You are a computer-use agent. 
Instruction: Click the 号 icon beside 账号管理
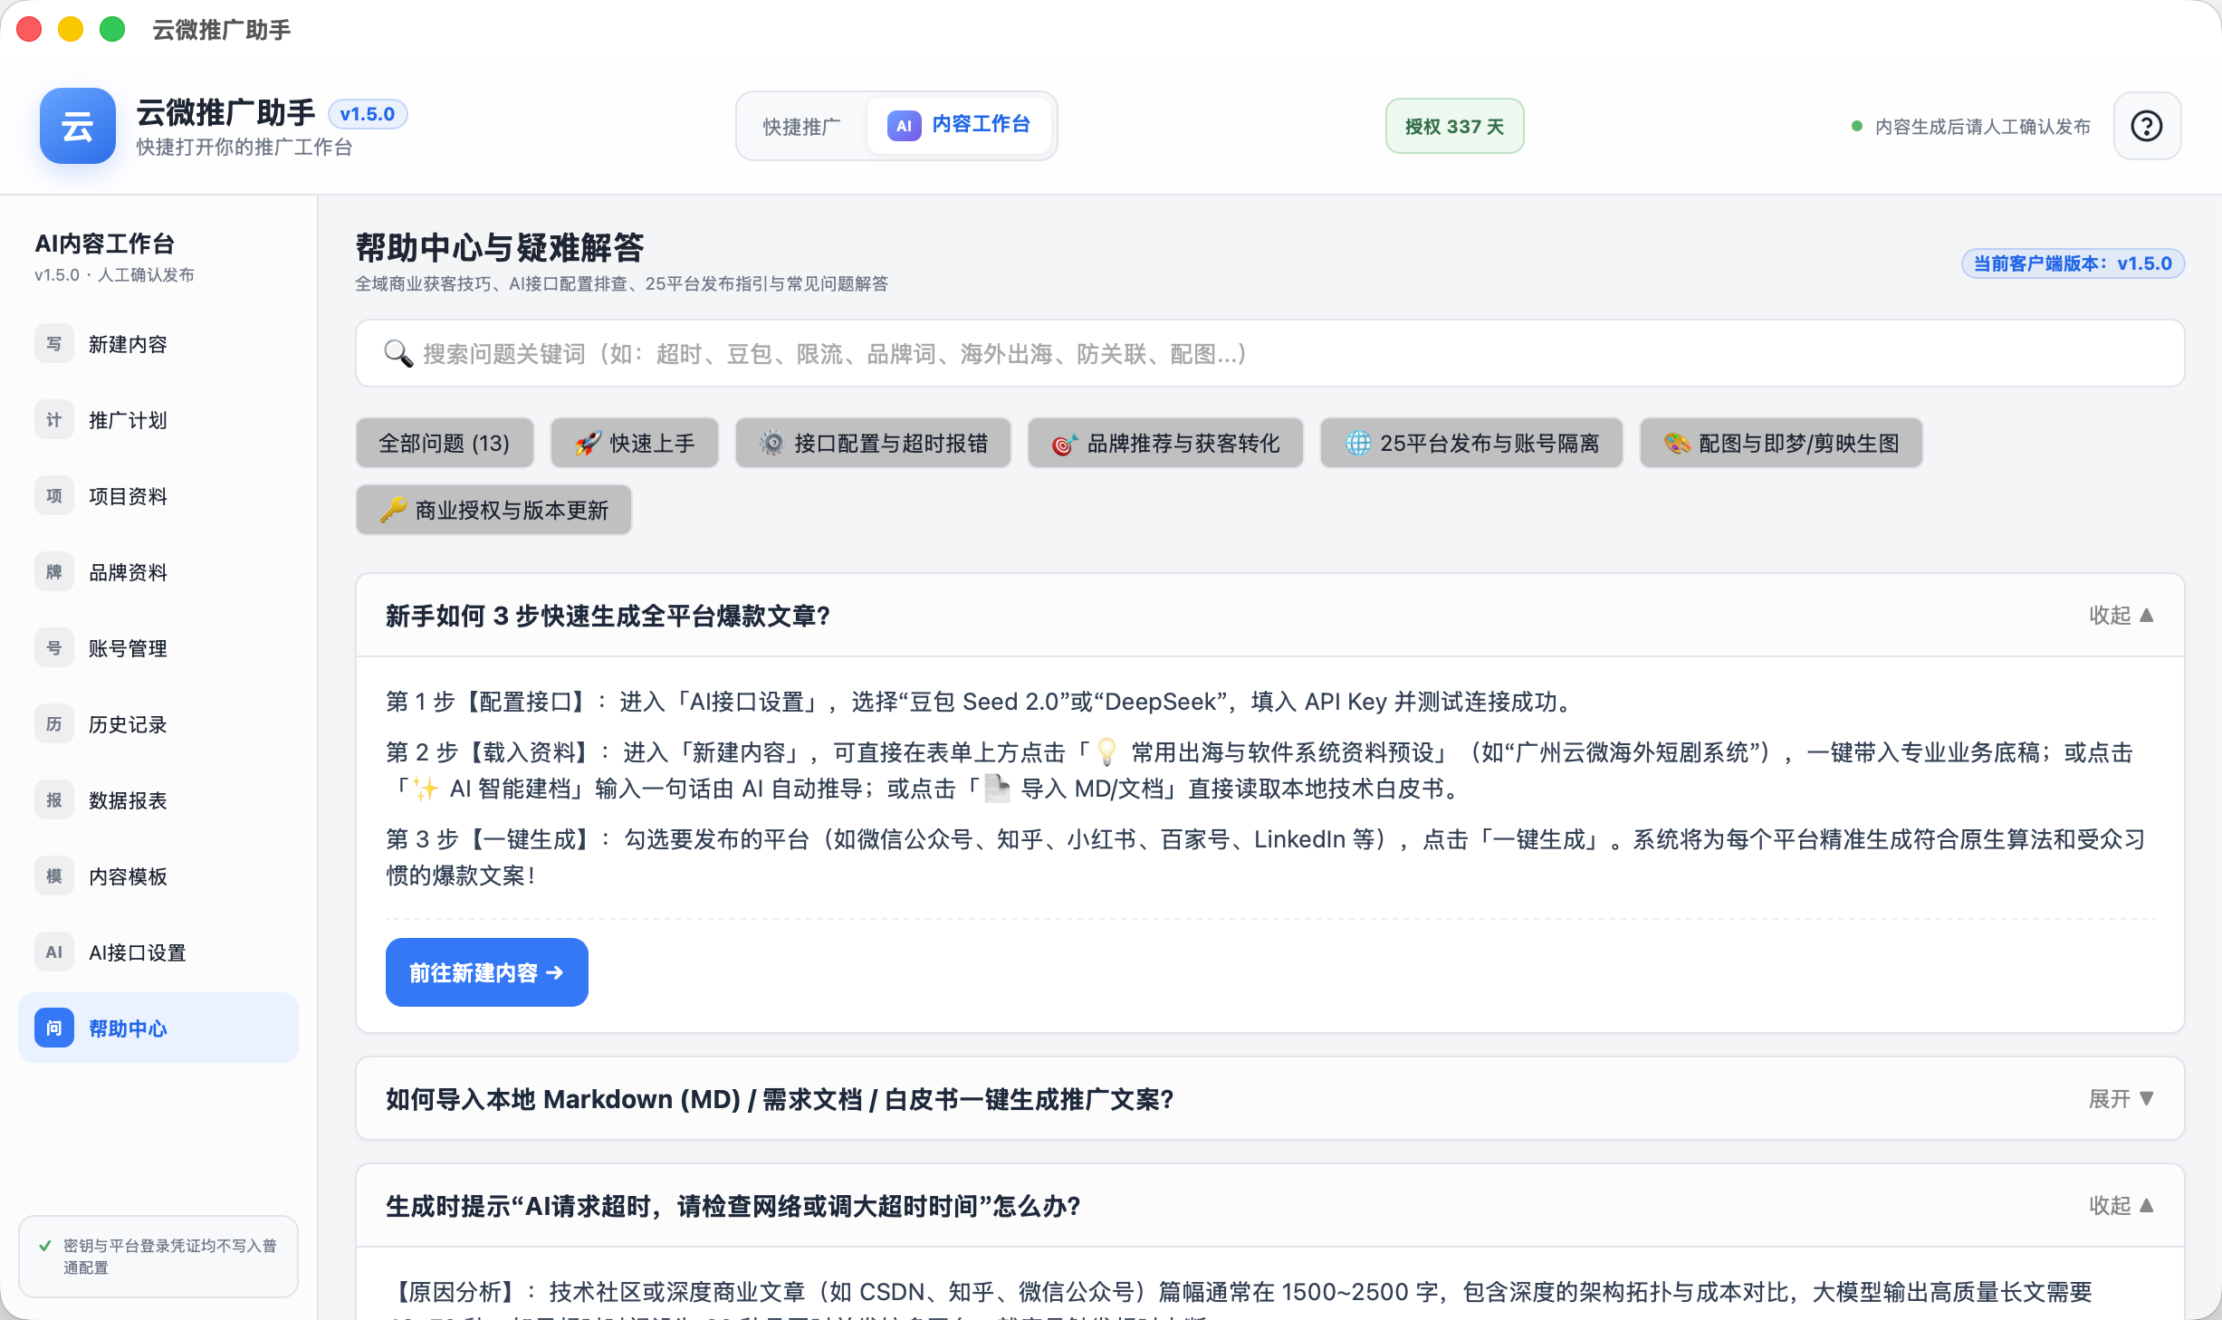[x=54, y=648]
